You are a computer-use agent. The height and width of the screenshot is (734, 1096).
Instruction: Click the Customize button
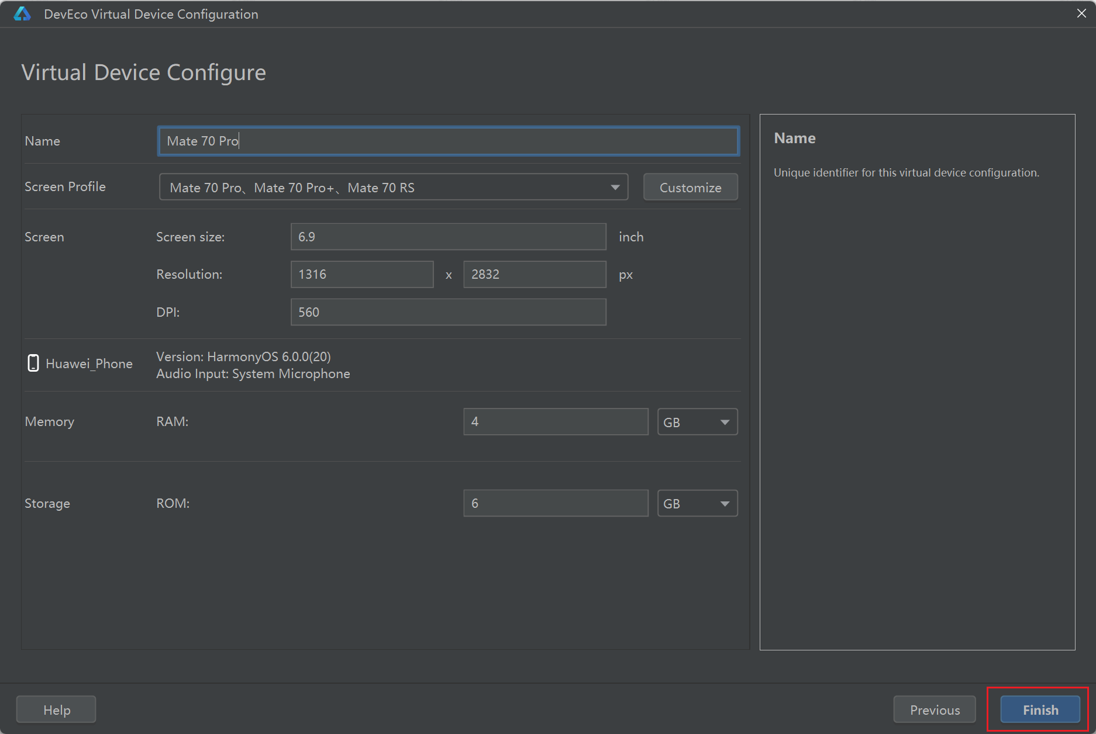pos(690,187)
